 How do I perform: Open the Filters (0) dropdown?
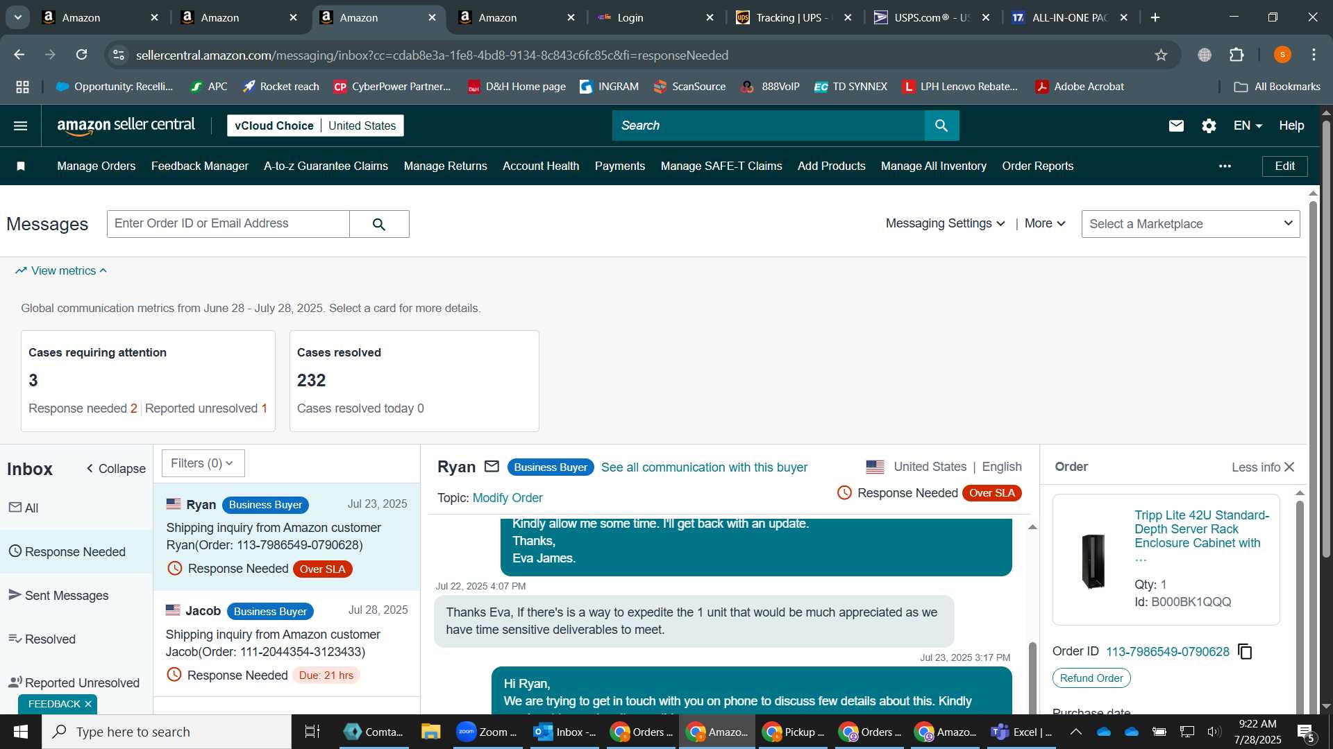[x=203, y=463]
